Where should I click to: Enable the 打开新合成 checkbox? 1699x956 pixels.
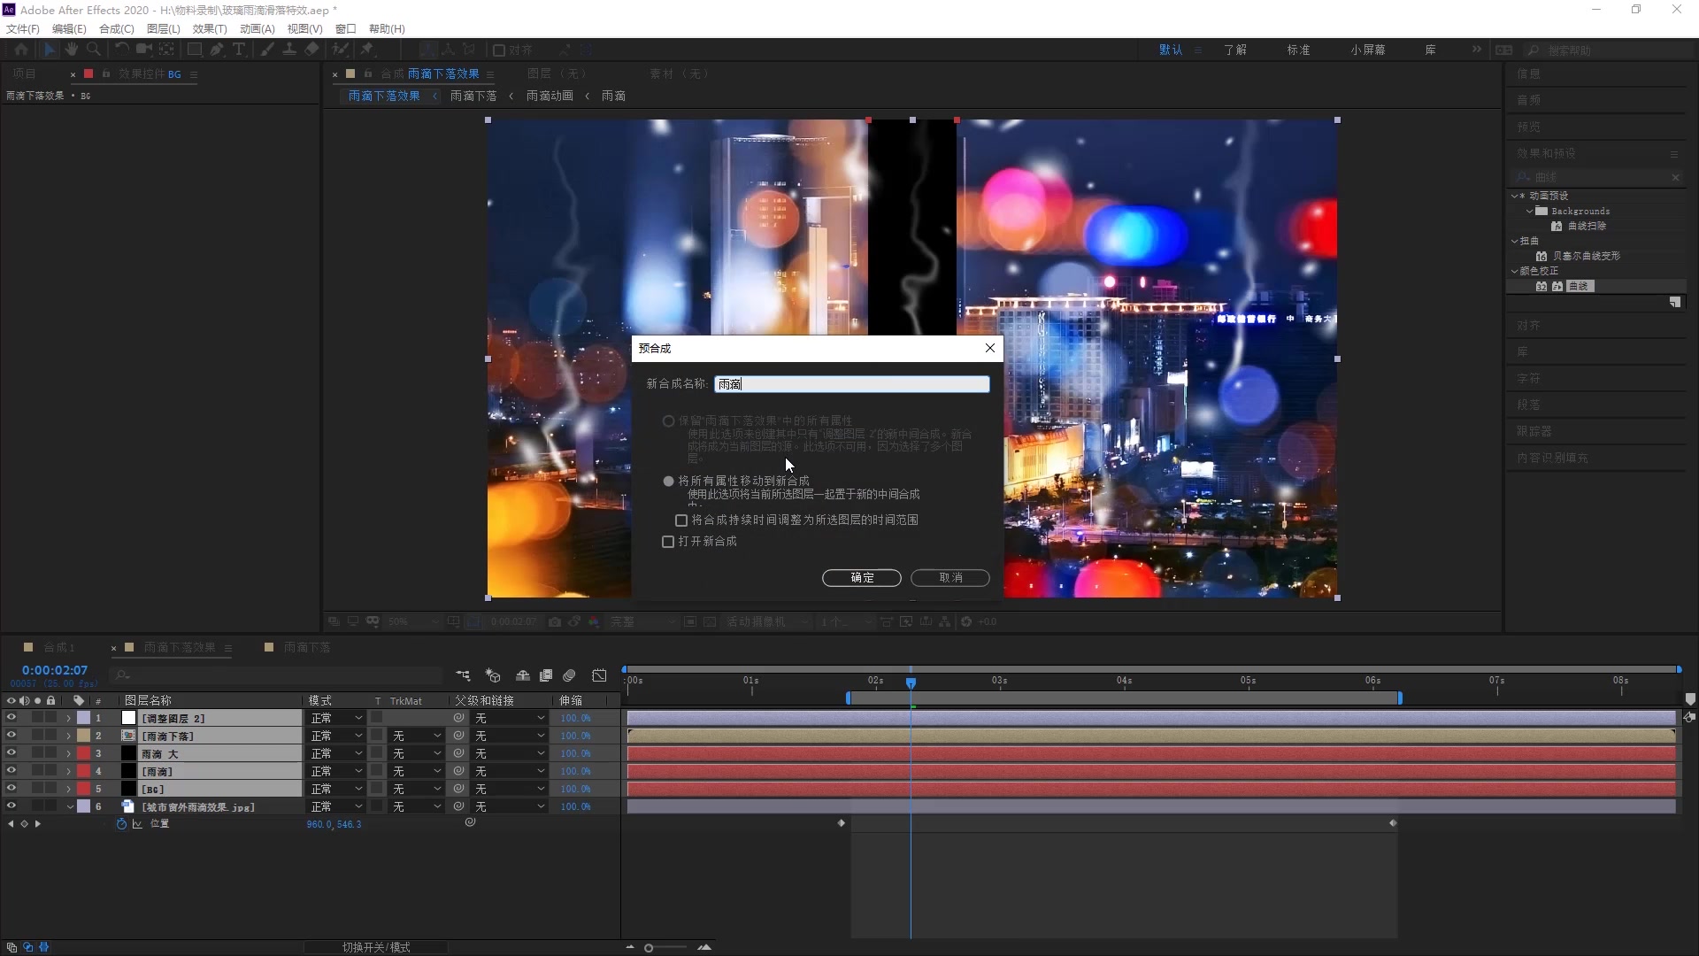click(x=668, y=542)
